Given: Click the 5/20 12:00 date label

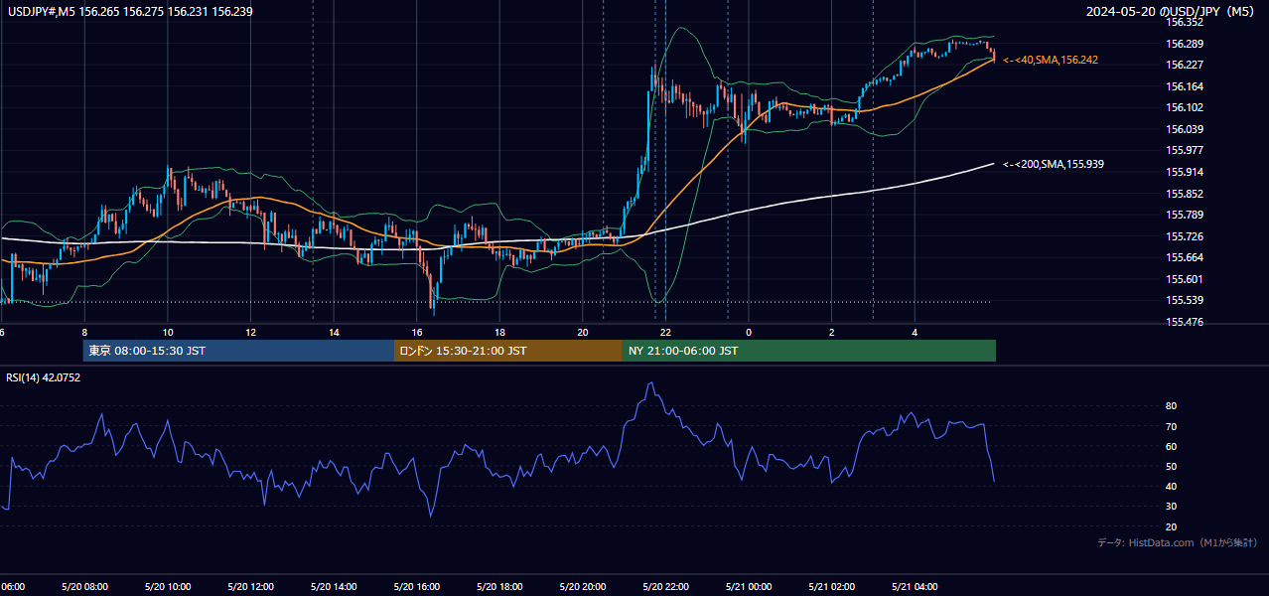Looking at the screenshot, I should (250, 587).
